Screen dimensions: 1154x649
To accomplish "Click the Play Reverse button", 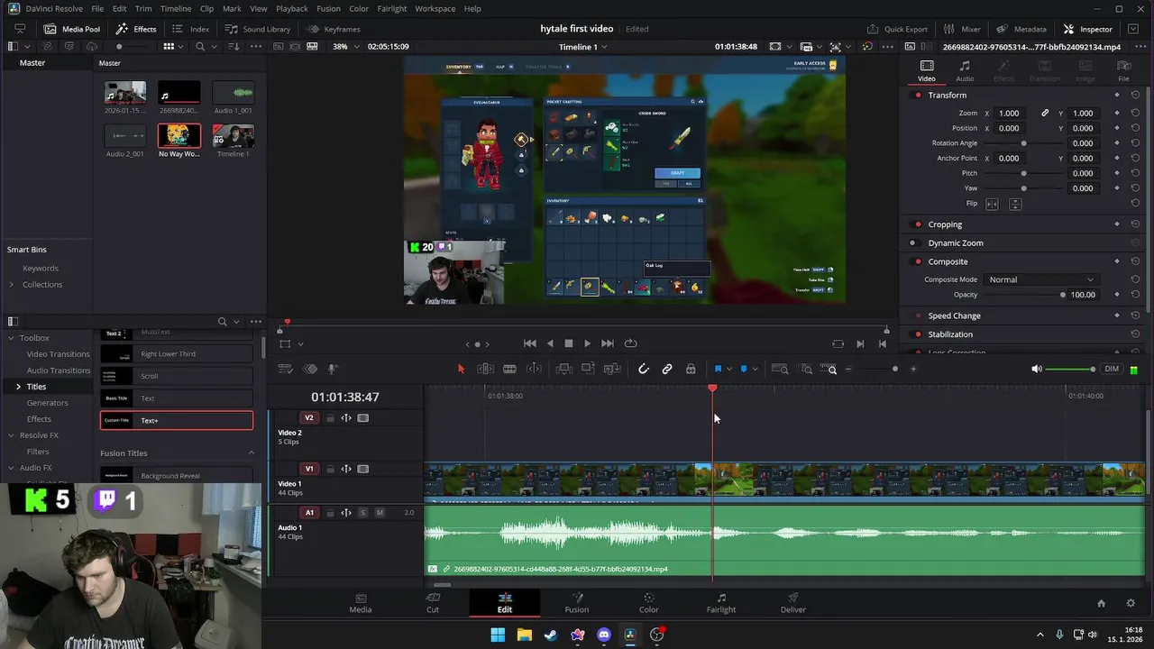I will [x=550, y=343].
